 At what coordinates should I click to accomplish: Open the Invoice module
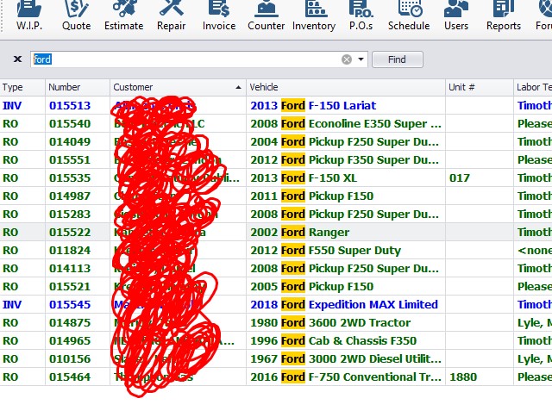219,16
